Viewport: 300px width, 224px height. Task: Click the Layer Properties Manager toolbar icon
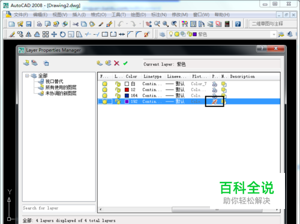click(x=162, y=34)
